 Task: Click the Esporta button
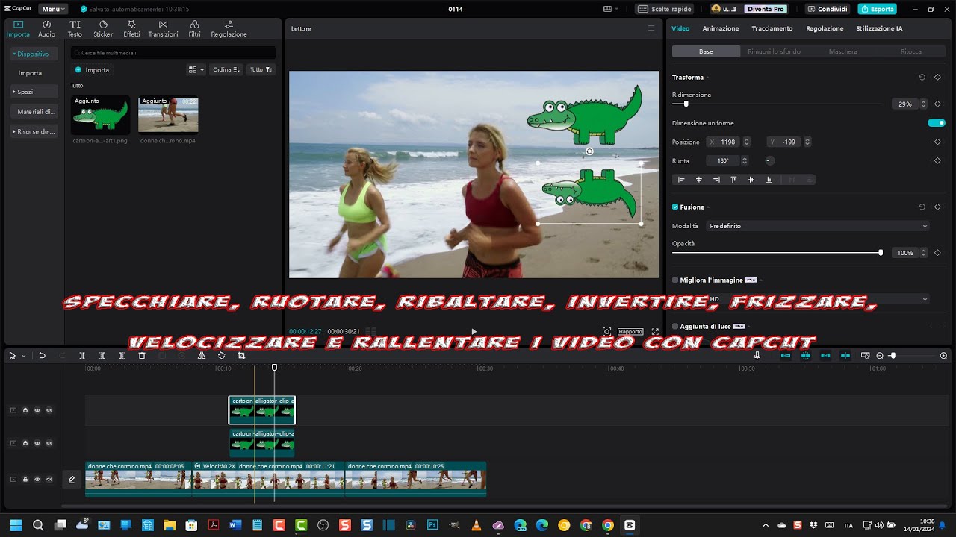click(878, 9)
